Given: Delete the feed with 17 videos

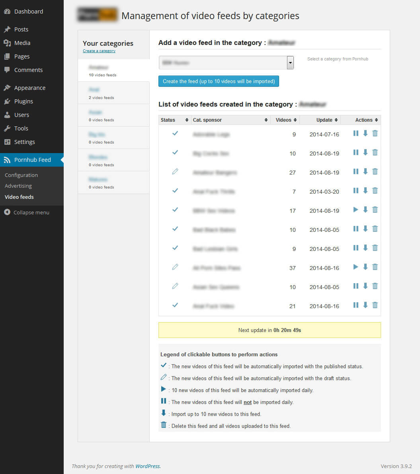Looking at the screenshot, I should (x=375, y=210).
